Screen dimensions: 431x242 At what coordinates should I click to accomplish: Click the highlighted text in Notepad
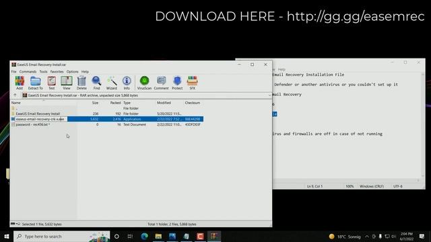coord(275,114)
